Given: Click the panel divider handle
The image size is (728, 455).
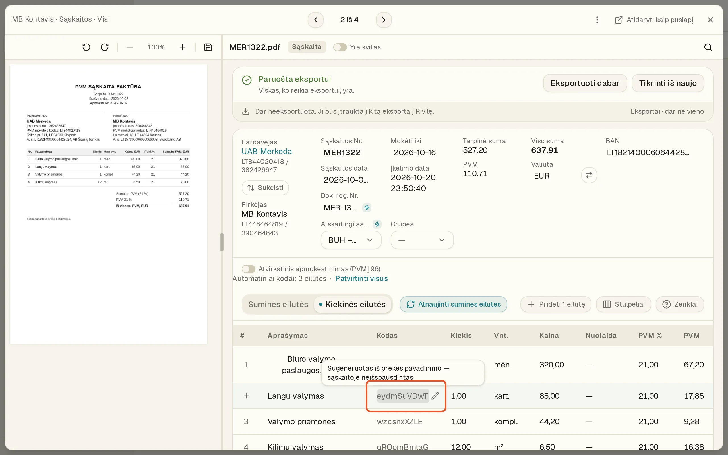Looking at the screenshot, I should tap(222, 242).
